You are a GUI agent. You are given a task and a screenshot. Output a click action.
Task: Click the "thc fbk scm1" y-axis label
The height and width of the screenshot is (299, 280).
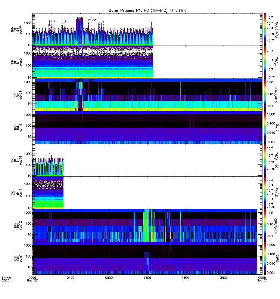point(18,258)
